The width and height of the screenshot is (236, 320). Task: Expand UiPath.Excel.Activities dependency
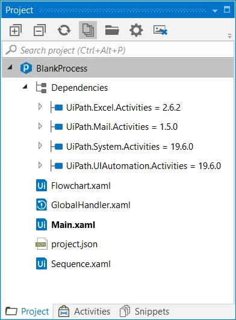[40, 106]
